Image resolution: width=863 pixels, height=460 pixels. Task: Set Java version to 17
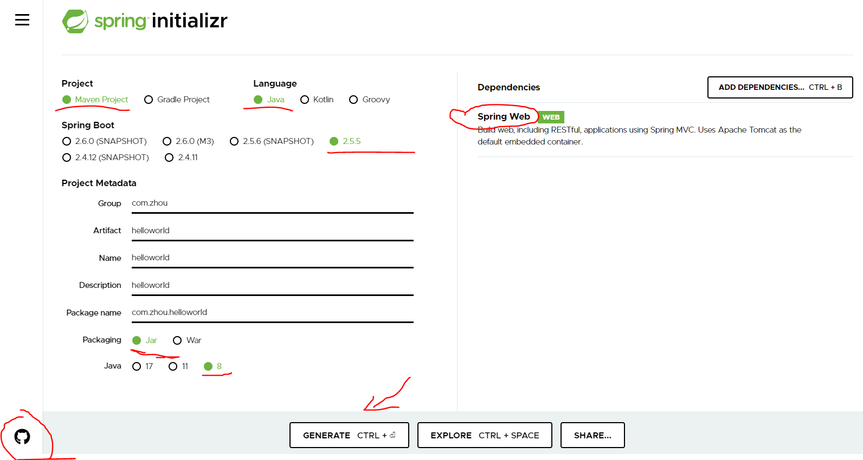(x=143, y=366)
